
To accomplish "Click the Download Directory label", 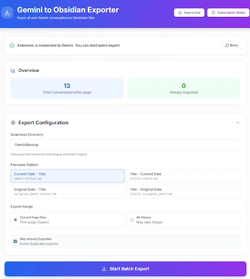I will (x=27, y=135).
